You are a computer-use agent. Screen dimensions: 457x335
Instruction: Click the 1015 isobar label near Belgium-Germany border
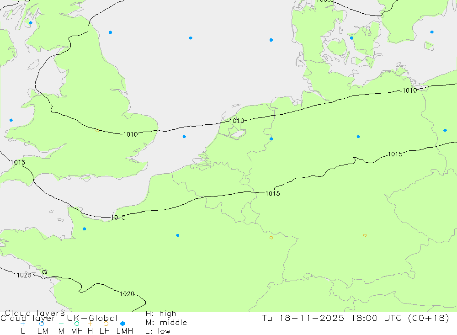tap(272, 193)
